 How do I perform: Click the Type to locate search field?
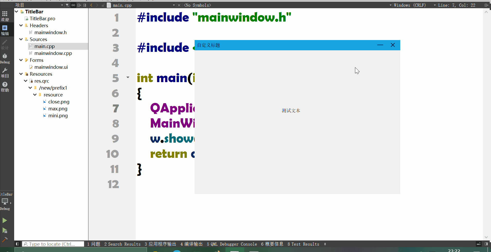click(x=53, y=244)
